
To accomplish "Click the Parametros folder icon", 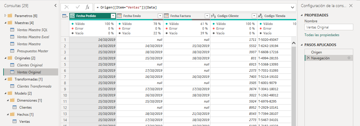I will tap(10, 16).
